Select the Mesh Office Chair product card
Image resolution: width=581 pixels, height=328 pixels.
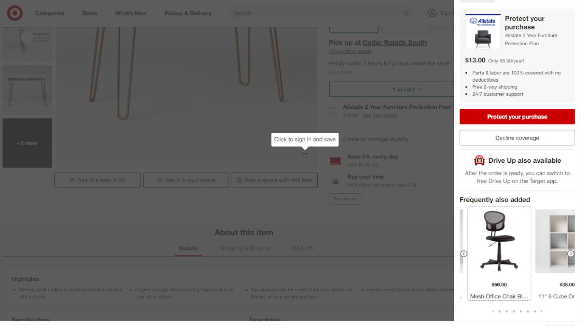[x=499, y=254]
